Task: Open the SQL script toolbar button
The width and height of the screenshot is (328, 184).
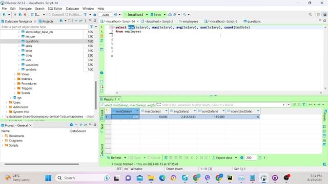Action: click(35, 15)
